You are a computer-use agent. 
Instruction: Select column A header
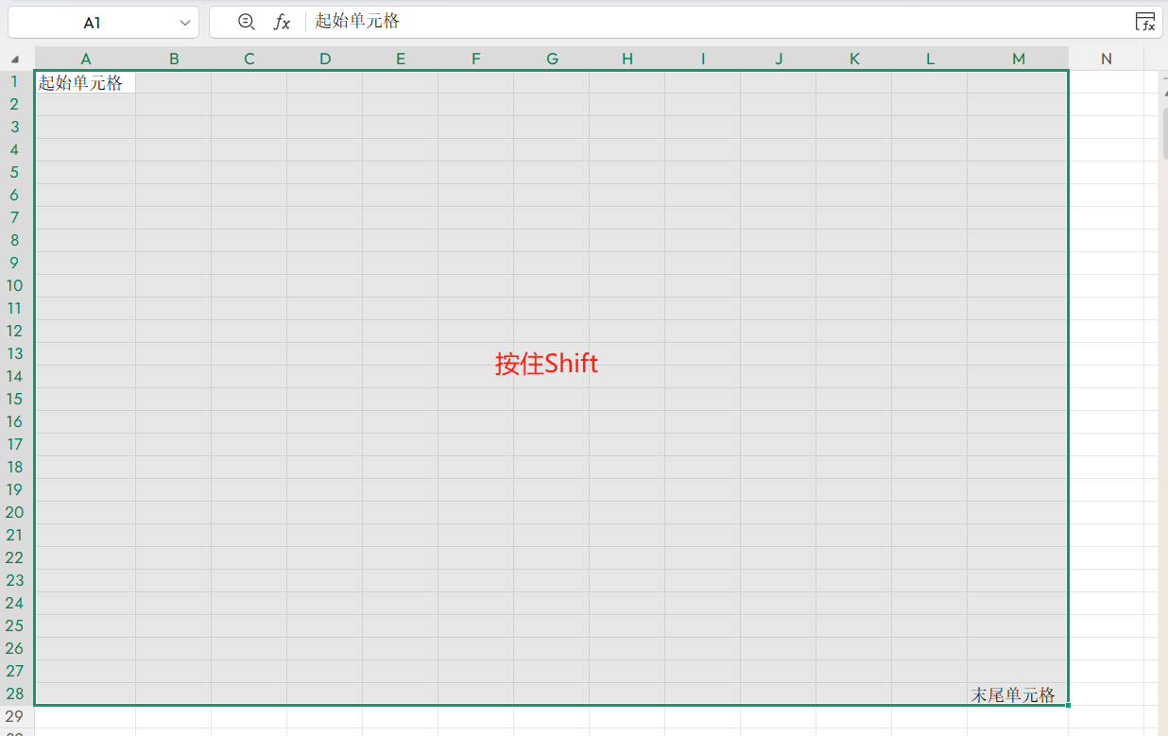[x=85, y=59]
